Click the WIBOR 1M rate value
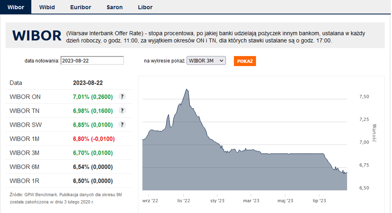The image size is (392, 213). 93,139
